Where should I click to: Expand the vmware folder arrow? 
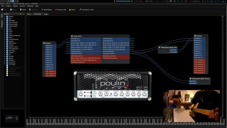(5, 62)
